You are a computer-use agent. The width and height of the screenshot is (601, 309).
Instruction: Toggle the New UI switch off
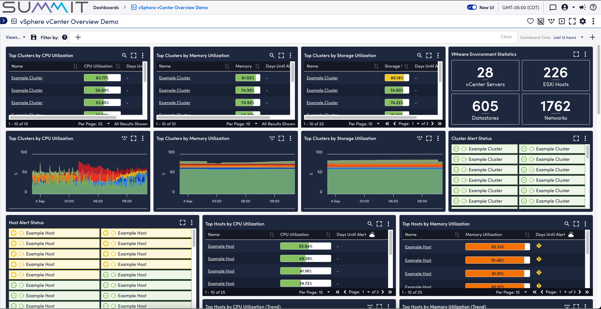[471, 7]
